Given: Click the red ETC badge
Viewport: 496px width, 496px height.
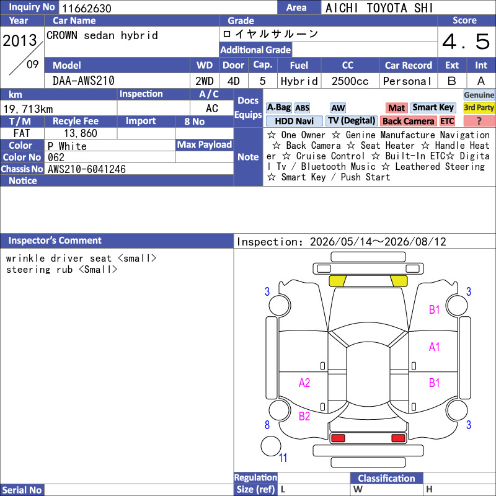Looking at the screenshot, I should coord(447,121).
